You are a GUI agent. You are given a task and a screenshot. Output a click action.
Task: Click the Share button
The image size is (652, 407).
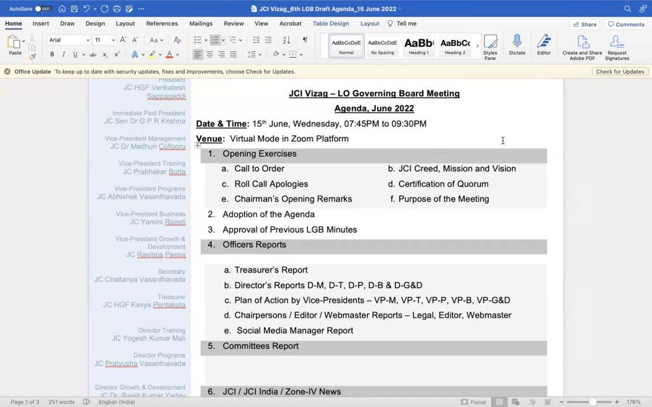[x=585, y=24]
